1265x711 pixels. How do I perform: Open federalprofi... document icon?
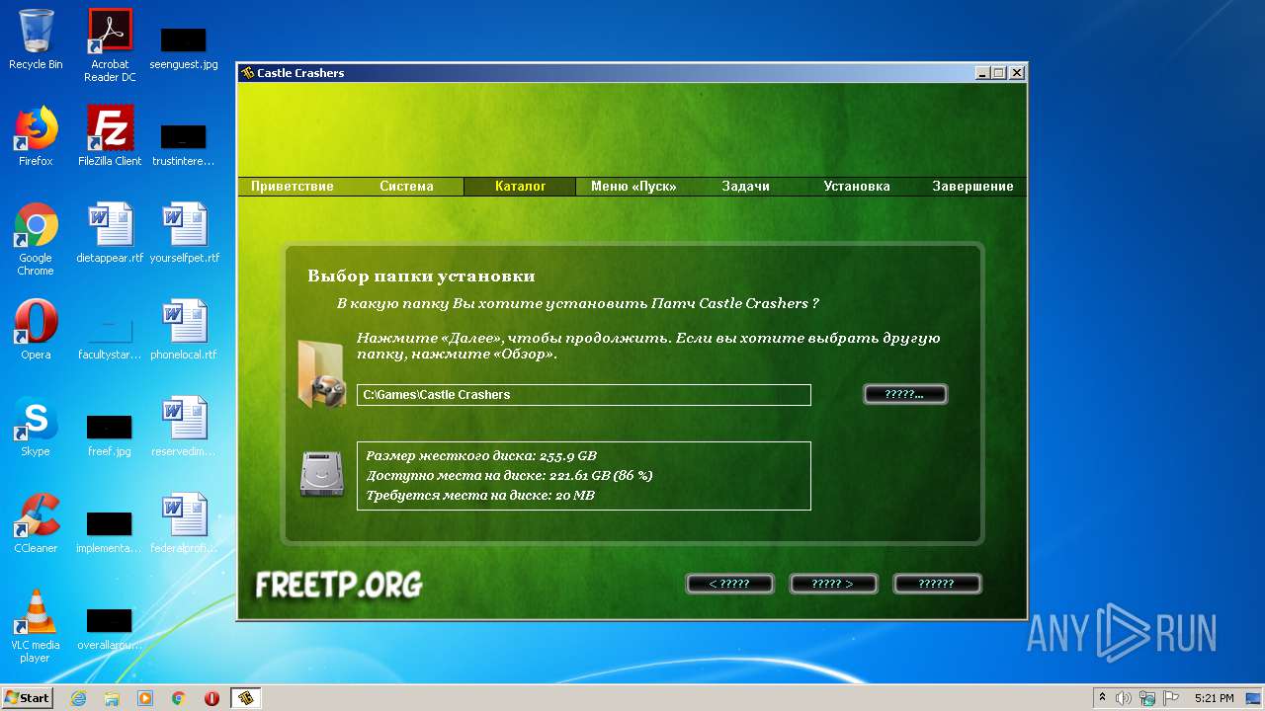(184, 523)
